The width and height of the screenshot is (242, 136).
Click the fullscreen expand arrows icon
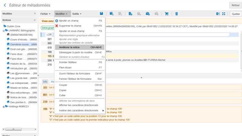[224, 14]
